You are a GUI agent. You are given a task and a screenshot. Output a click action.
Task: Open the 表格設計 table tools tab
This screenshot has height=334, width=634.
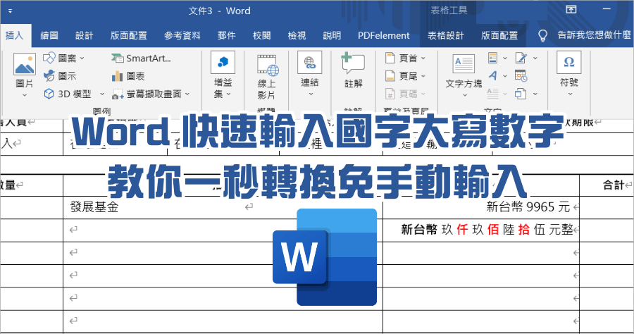tap(446, 35)
